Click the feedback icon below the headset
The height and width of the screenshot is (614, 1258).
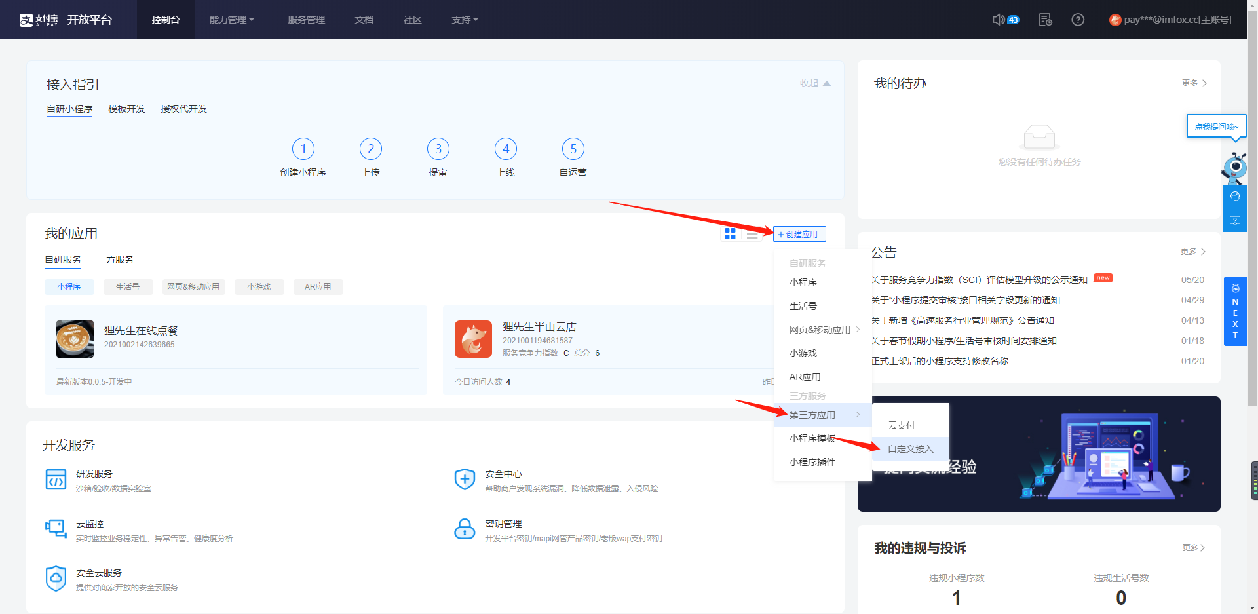(x=1235, y=220)
